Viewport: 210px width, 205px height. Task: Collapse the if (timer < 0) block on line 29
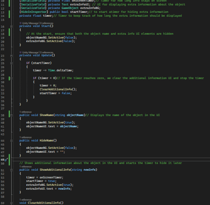tap(11, 78)
